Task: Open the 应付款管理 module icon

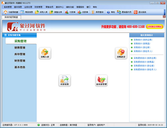Action: tap(101, 81)
